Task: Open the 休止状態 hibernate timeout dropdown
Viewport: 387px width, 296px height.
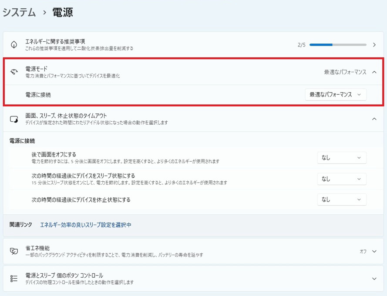Action: [x=341, y=200]
